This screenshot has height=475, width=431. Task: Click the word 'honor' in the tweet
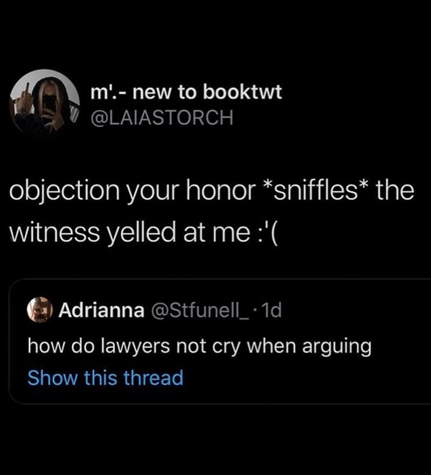click(220, 191)
